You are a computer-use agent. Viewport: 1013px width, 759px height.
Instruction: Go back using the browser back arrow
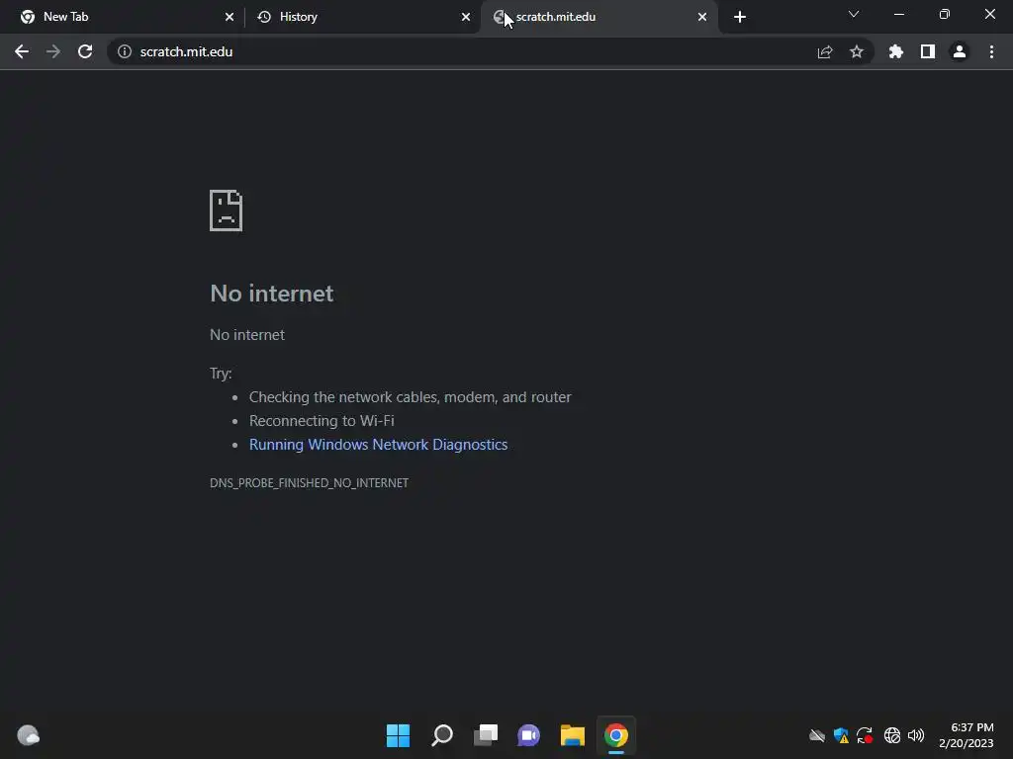[22, 51]
